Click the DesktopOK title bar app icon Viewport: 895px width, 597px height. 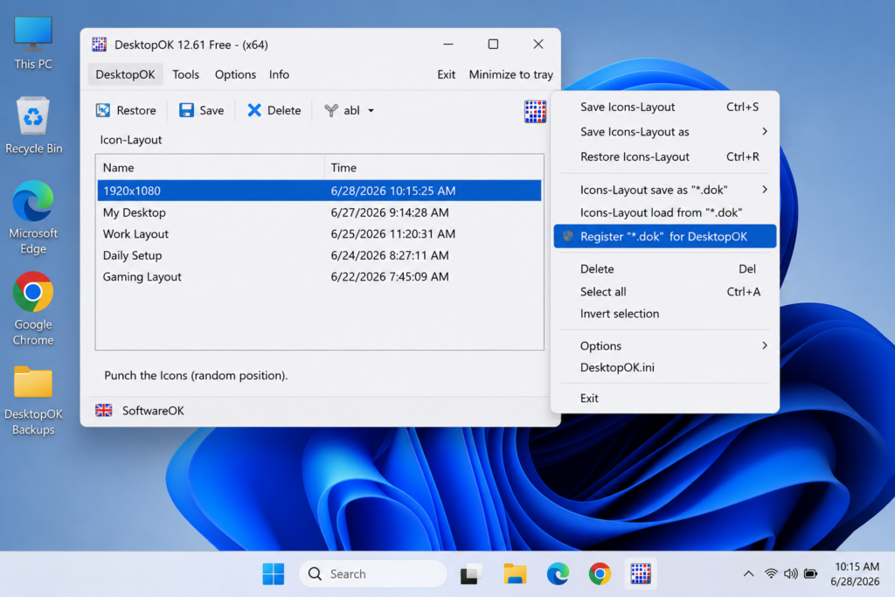[100, 45]
